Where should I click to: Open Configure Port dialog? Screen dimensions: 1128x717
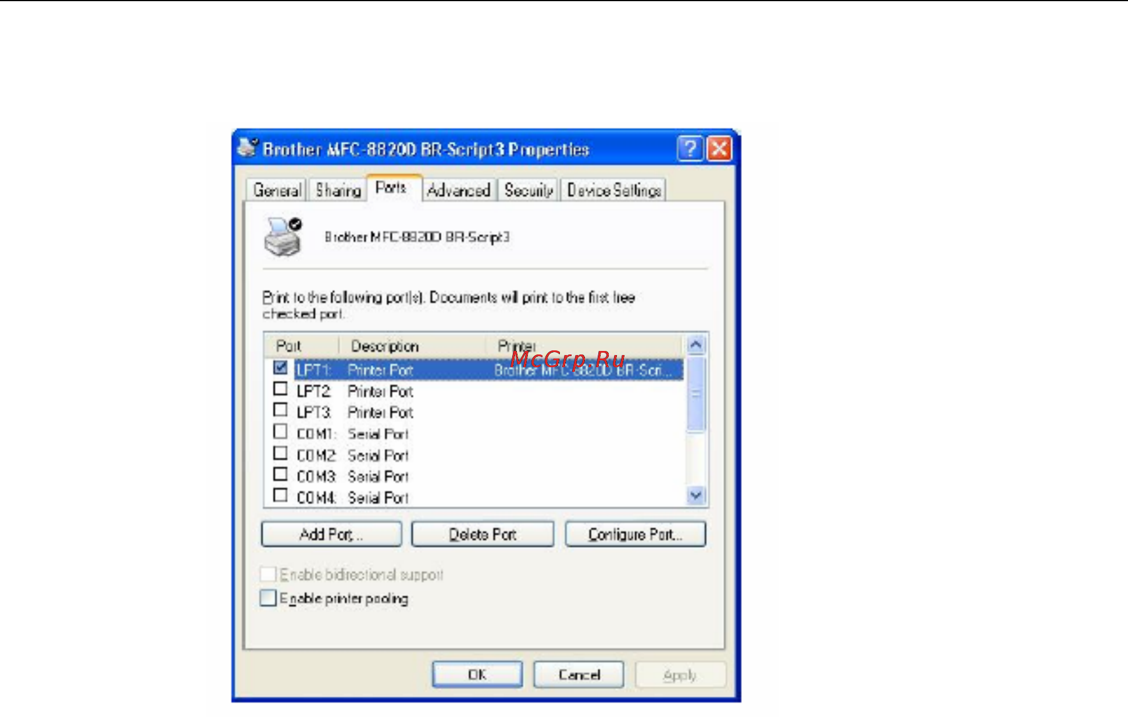pos(636,535)
